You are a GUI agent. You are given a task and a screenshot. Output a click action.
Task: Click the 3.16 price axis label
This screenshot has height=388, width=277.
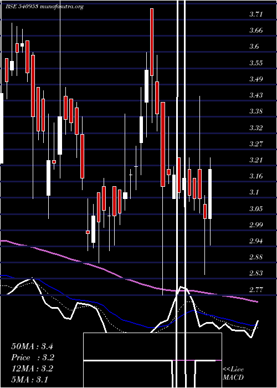point(256,176)
